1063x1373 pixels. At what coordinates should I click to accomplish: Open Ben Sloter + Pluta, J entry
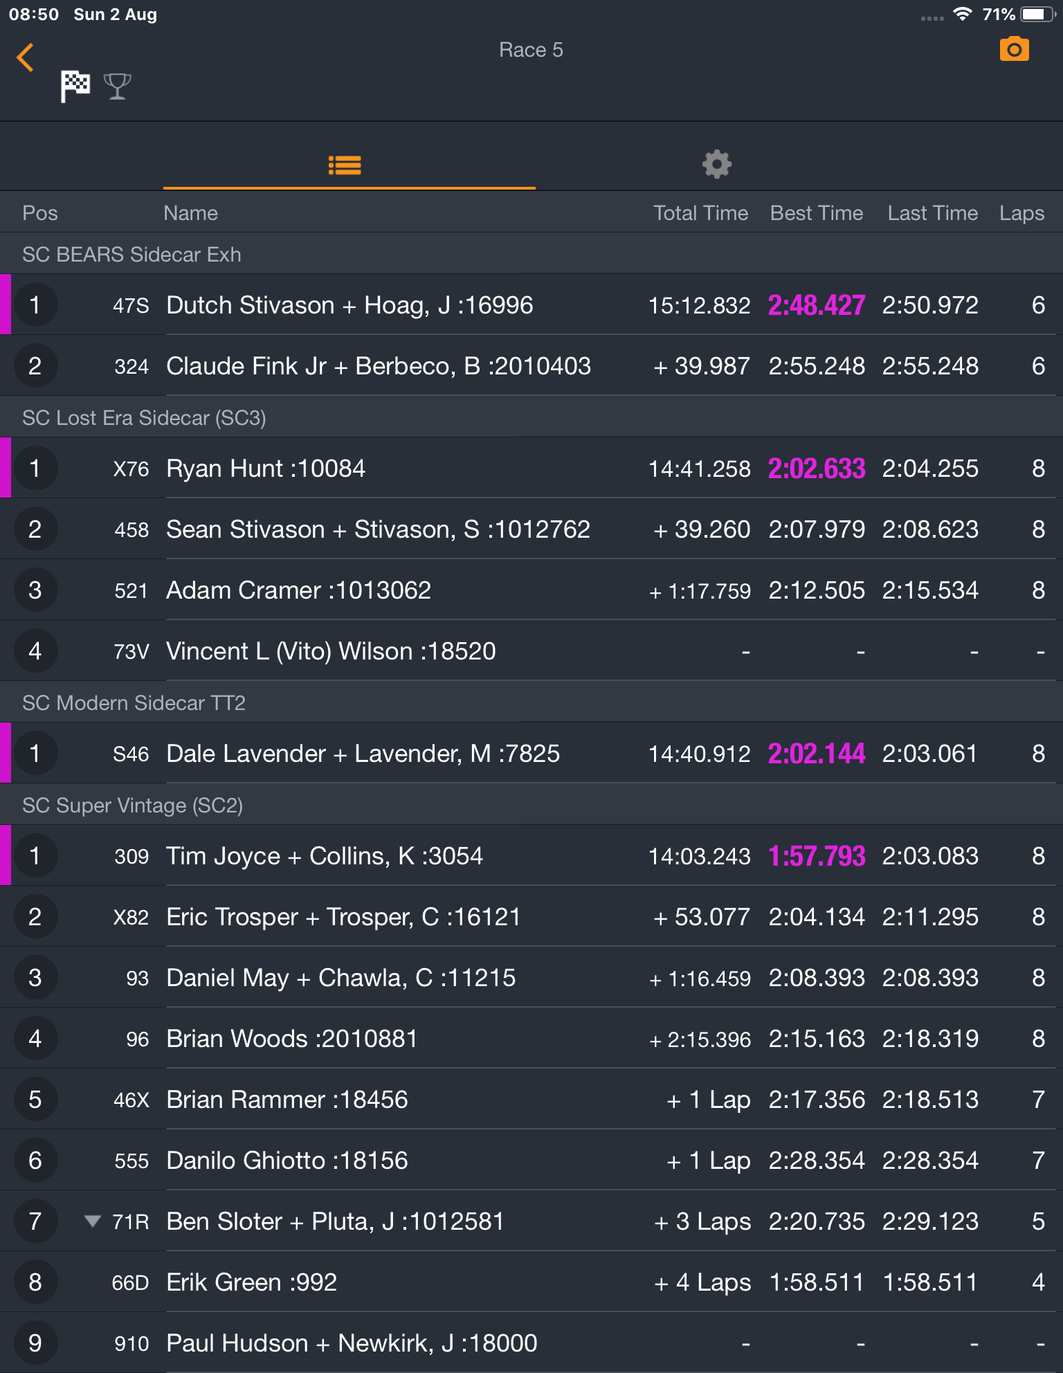pyautogui.click(x=531, y=1221)
